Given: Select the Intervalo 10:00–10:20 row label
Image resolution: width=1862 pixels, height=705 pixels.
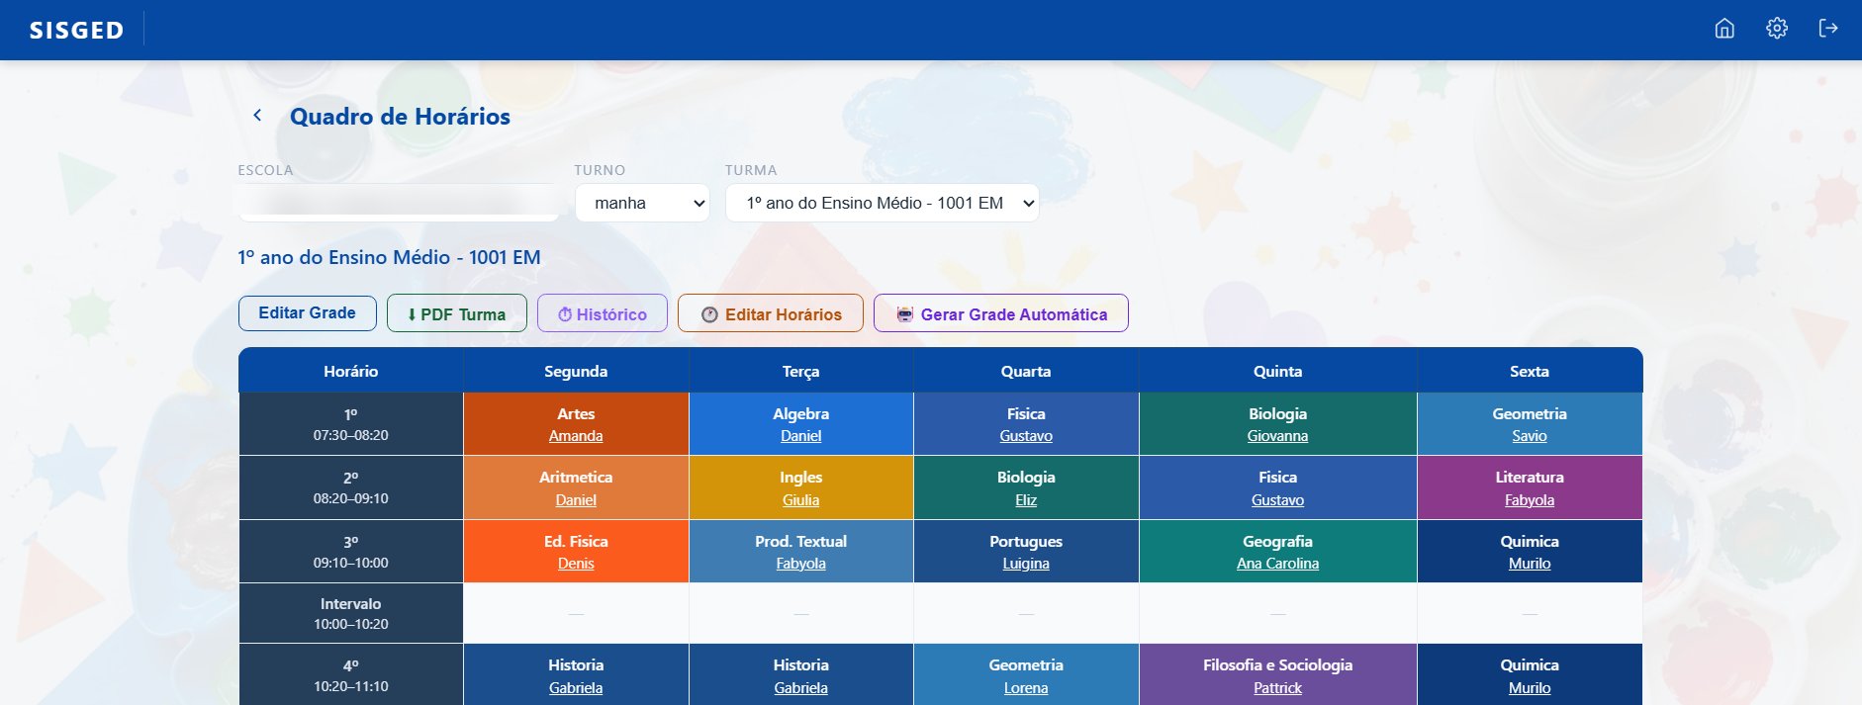Looking at the screenshot, I should click(x=351, y=613).
